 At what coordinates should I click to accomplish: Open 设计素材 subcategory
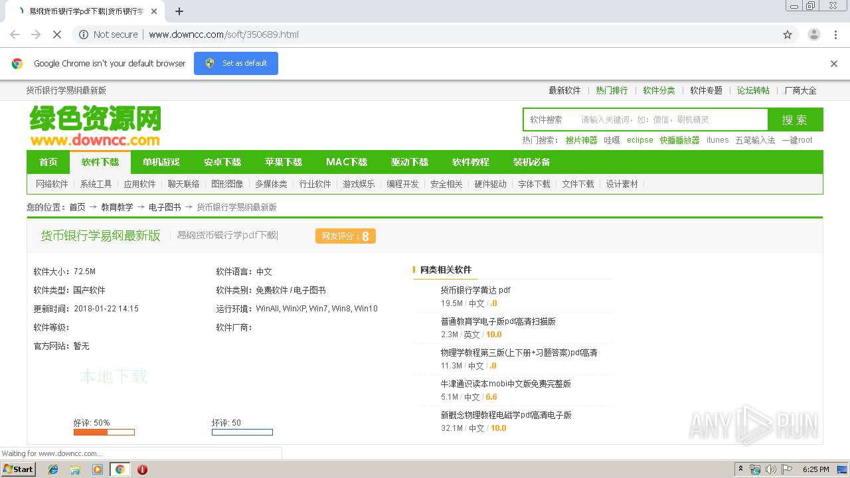[x=622, y=184]
